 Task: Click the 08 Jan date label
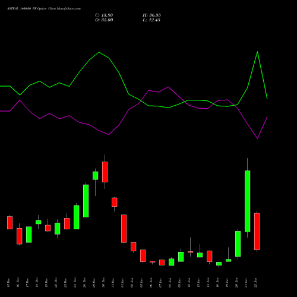pos(170,283)
